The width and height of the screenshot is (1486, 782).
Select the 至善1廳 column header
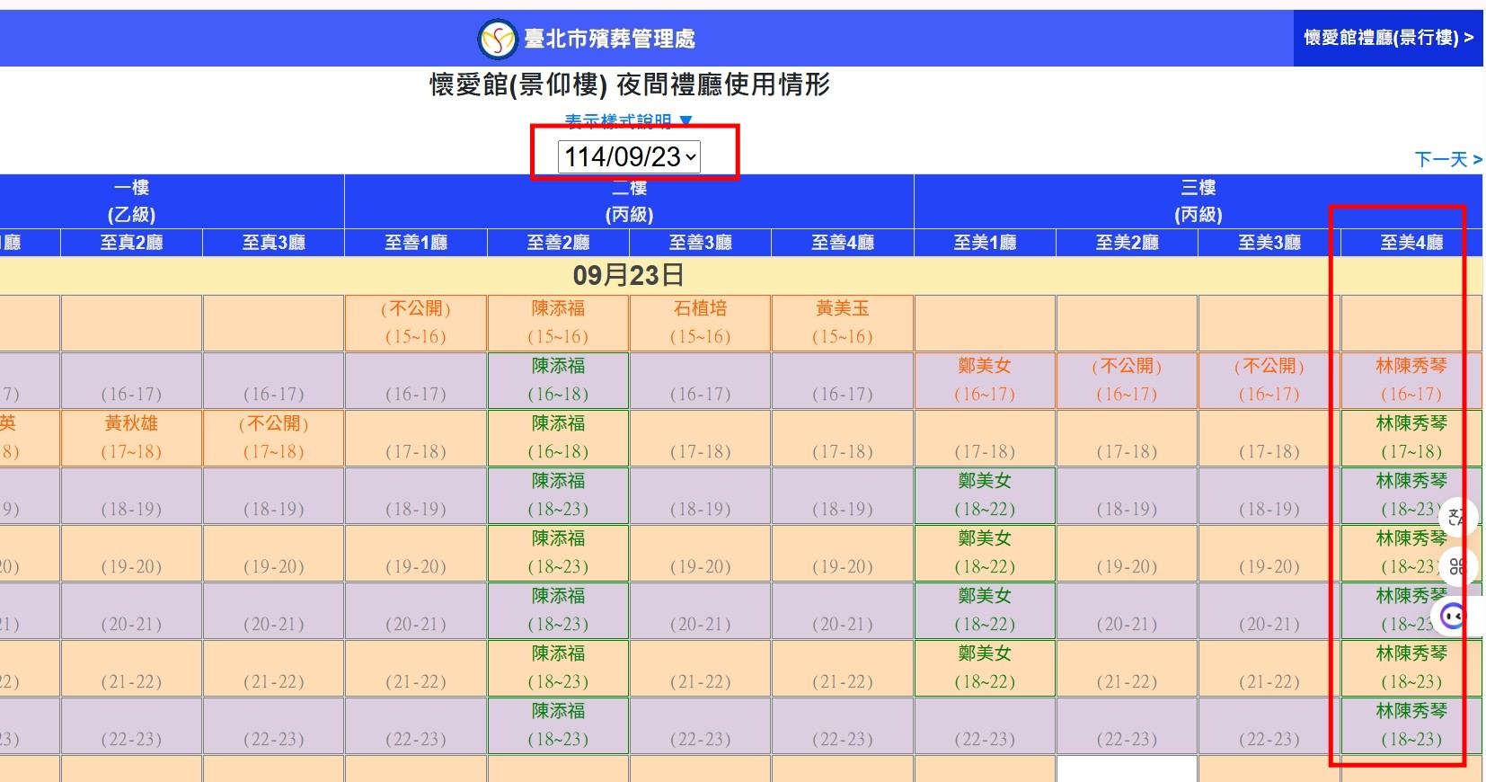coord(416,243)
